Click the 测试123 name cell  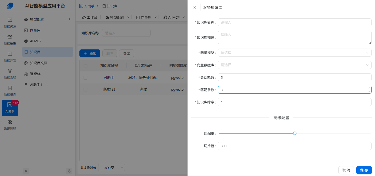(x=109, y=90)
